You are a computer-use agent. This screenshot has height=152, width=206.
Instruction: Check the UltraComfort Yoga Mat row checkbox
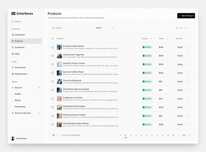click(x=52, y=56)
